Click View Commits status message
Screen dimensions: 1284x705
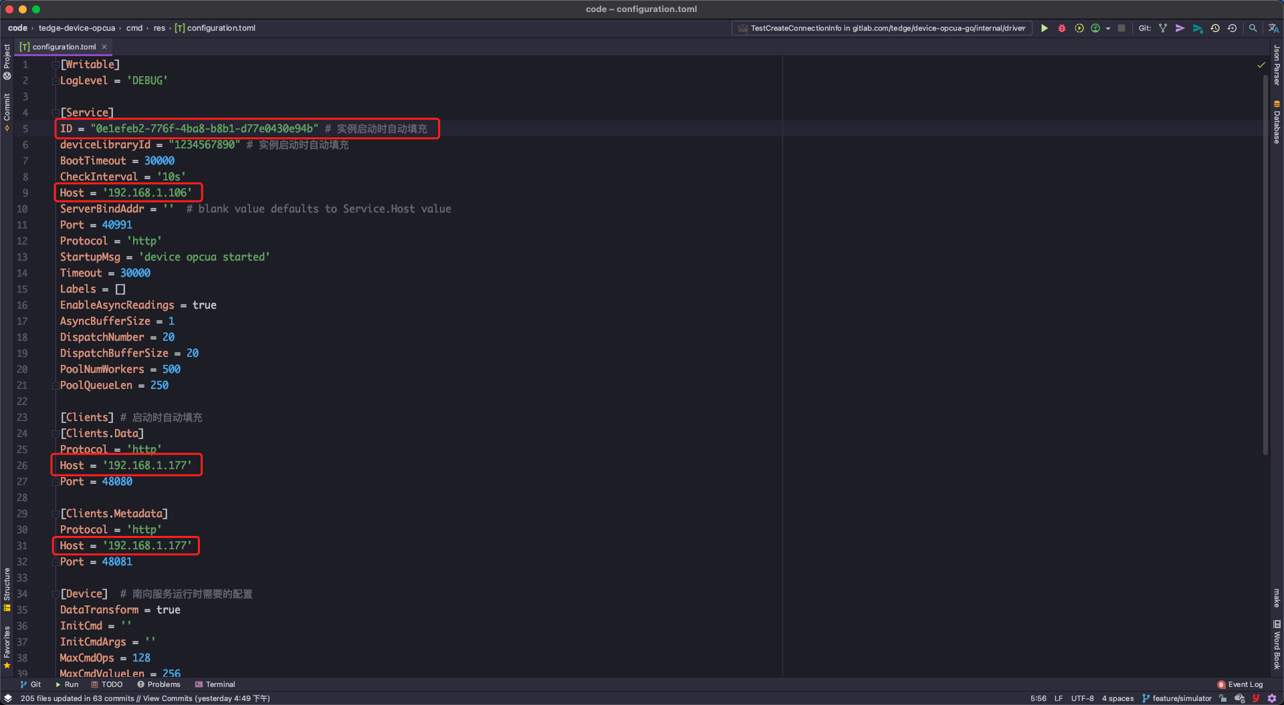click(x=145, y=698)
